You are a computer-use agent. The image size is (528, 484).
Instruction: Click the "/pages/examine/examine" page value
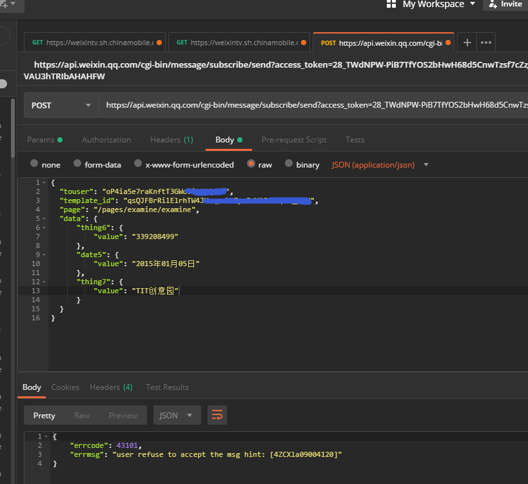(144, 209)
